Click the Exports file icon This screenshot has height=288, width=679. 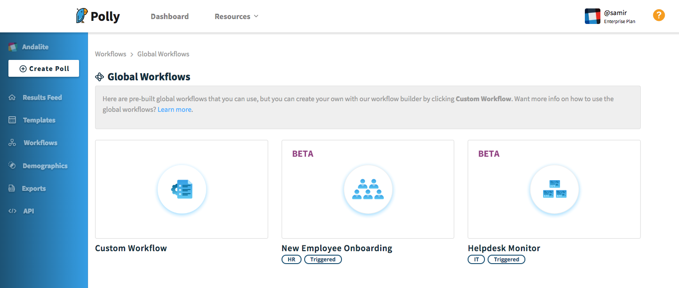tap(12, 189)
